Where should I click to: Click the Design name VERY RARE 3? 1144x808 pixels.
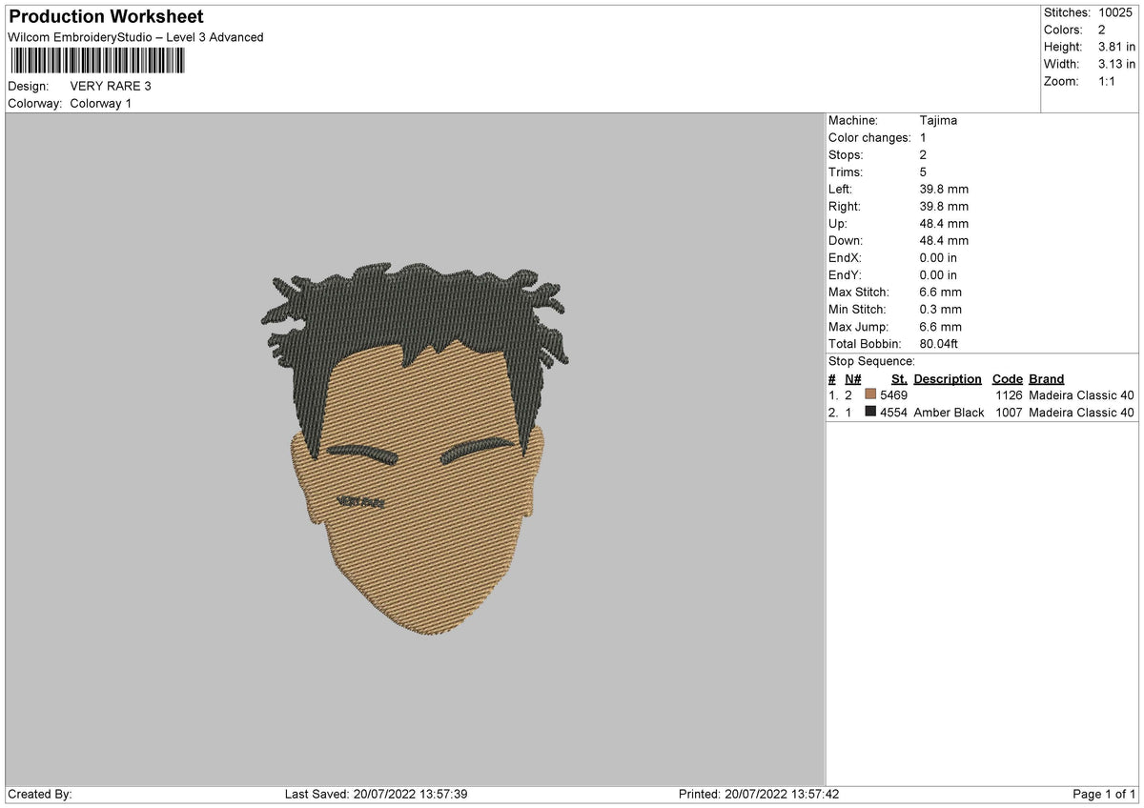(111, 86)
